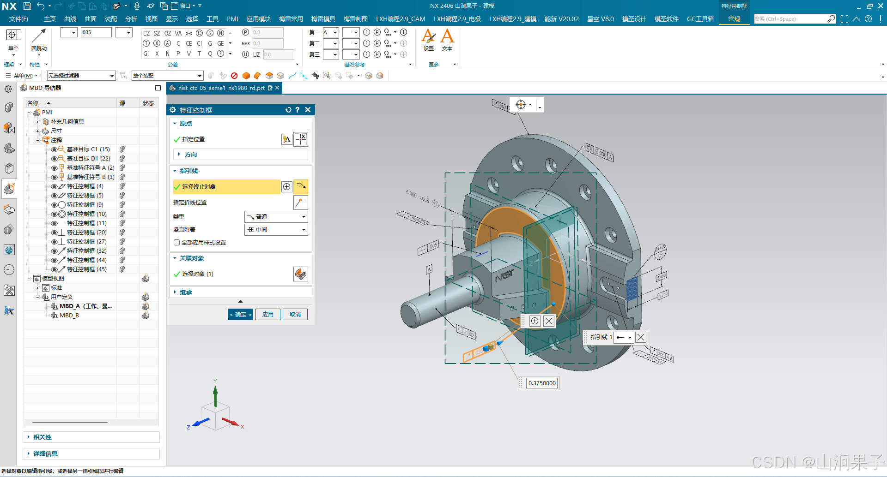Click the view orientation target icon in viewport

click(x=521, y=104)
